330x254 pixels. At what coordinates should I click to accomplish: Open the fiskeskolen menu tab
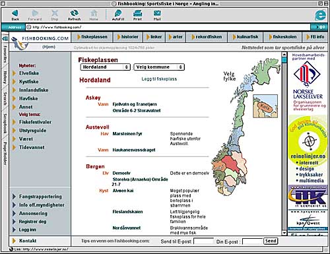click(282, 37)
